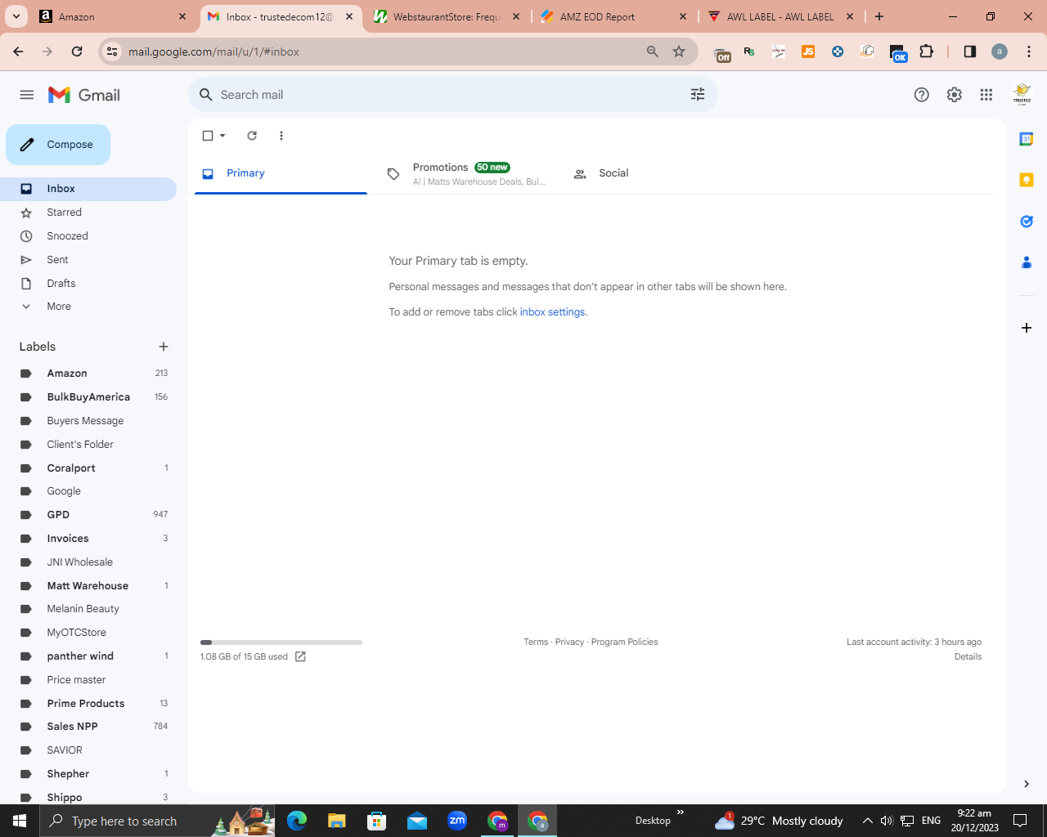
Task: Get add-ons with side panel plus
Action: coord(1027,328)
